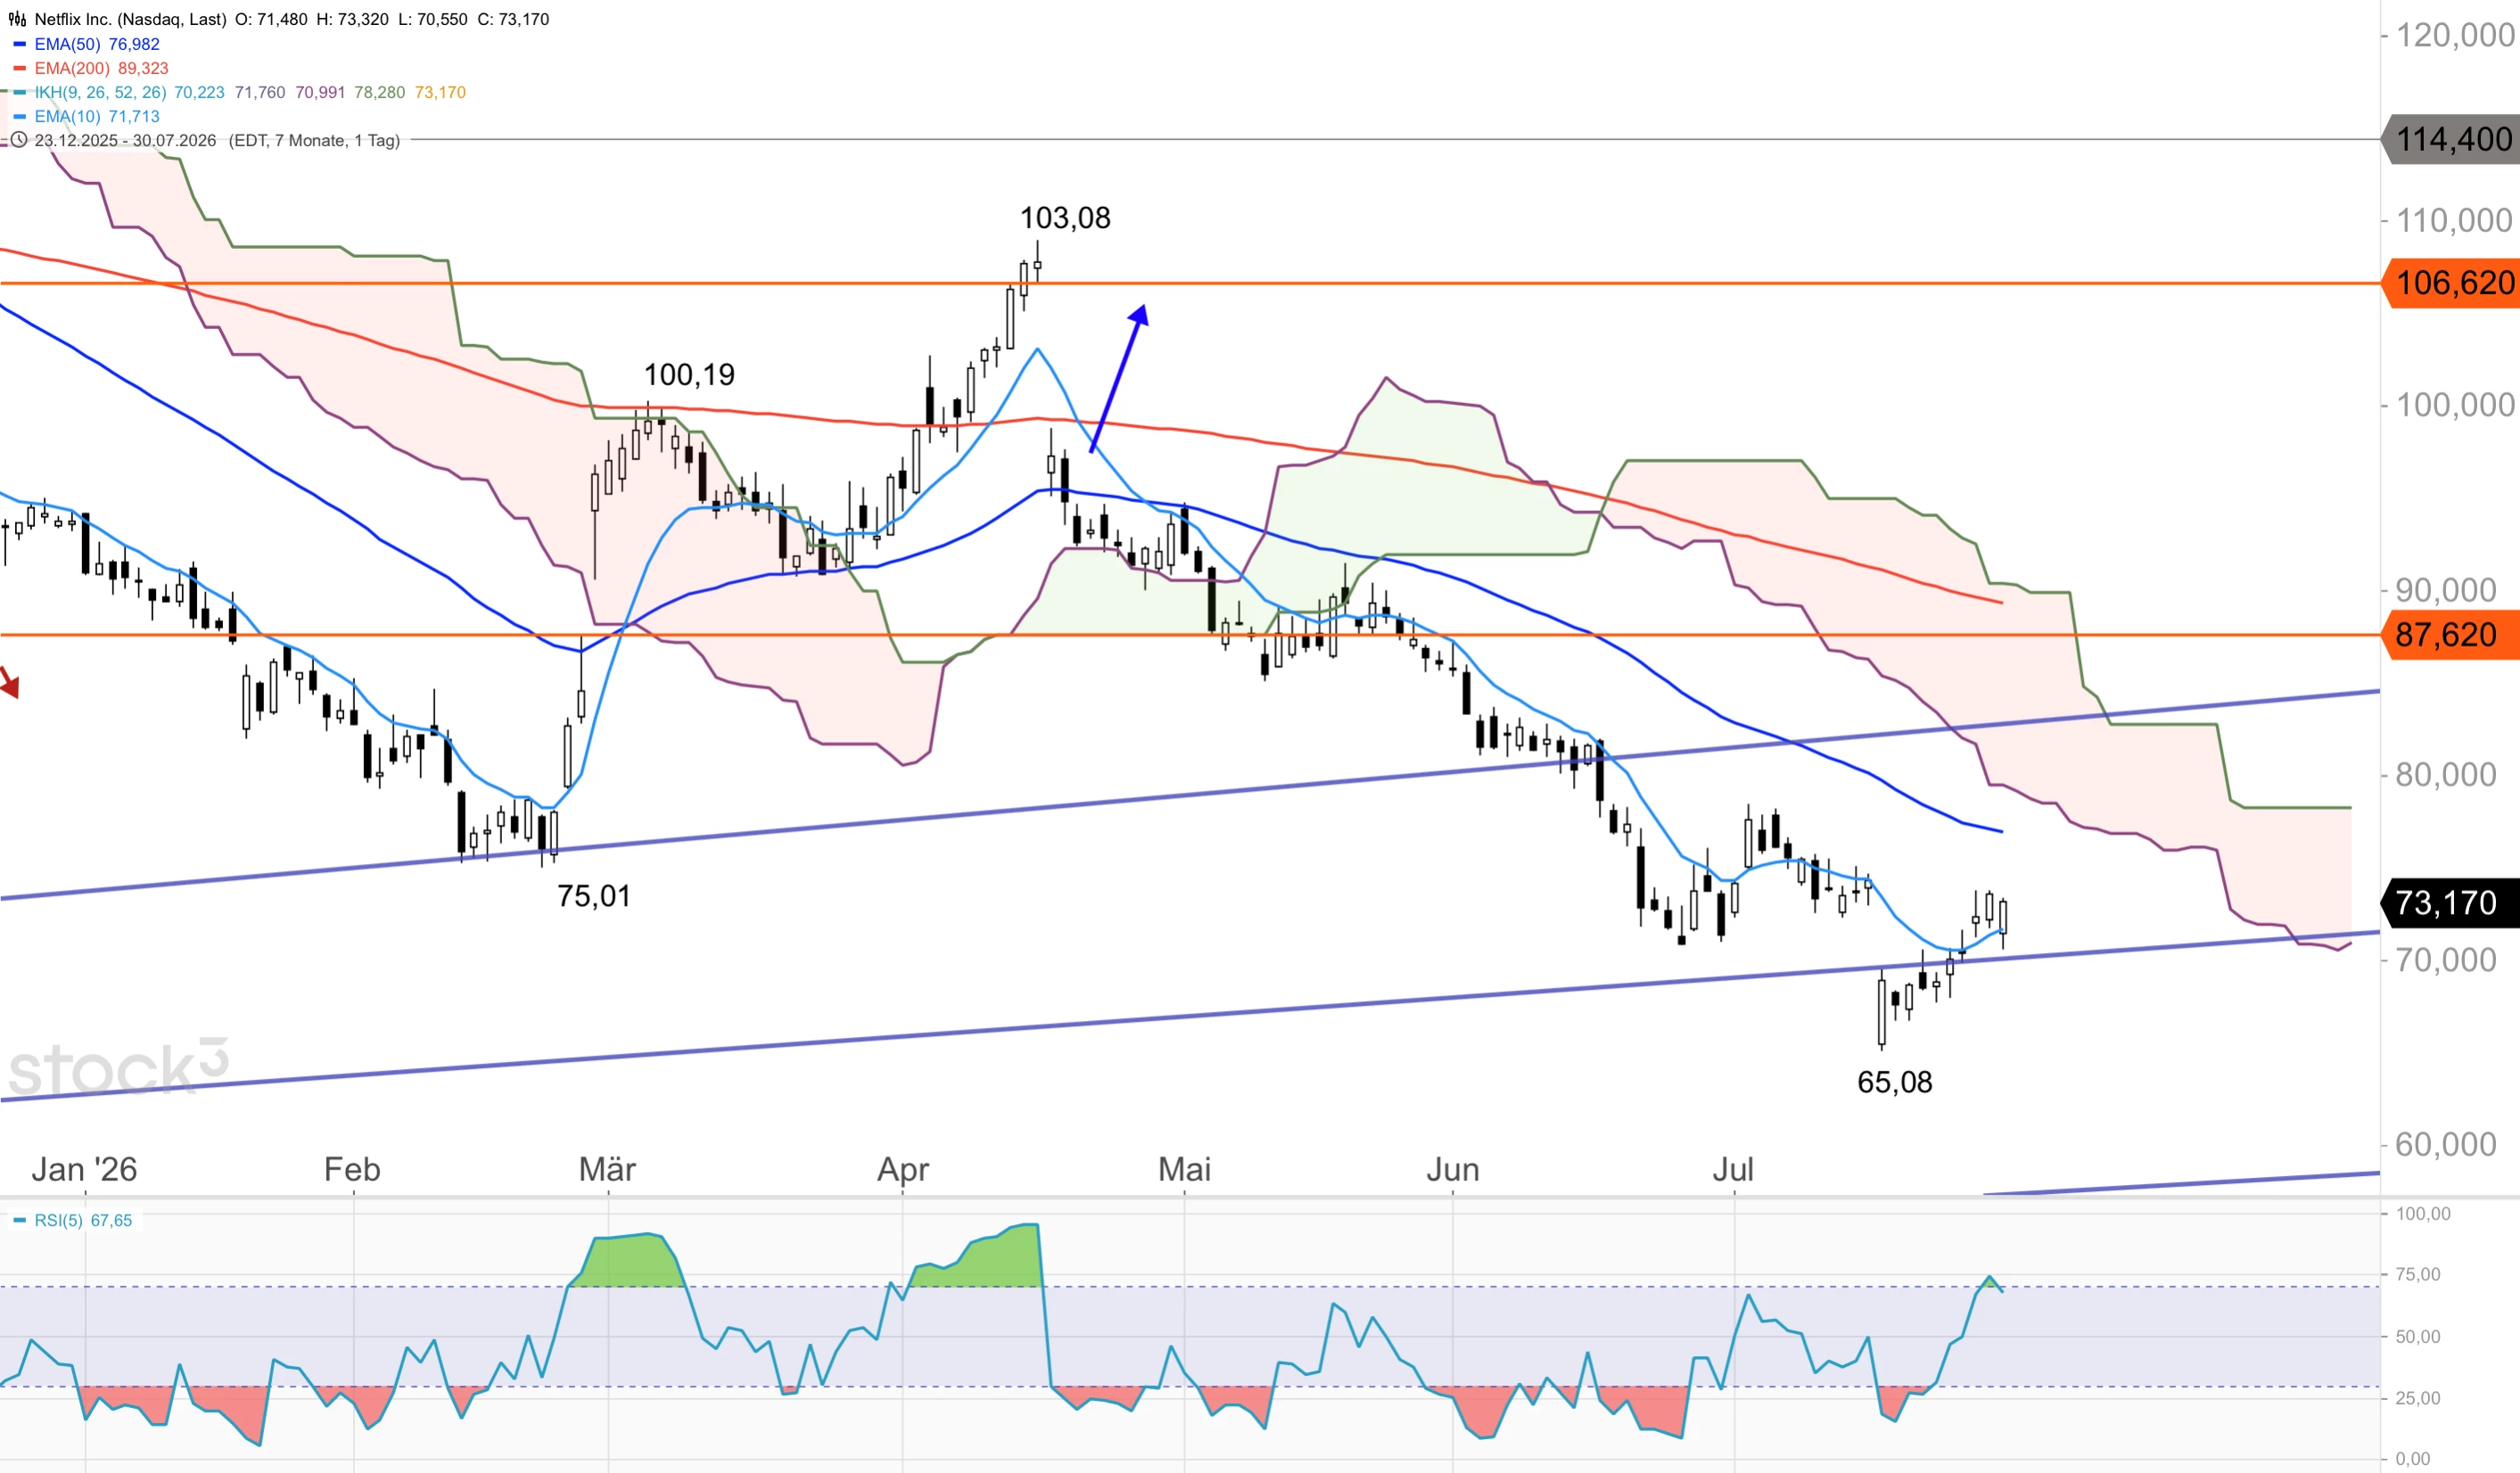Click the Netflix Inc. (Nasdaq, Last) title

(x=130, y=19)
